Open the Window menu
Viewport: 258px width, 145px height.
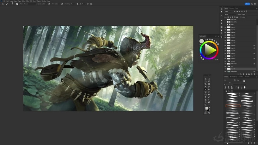coord(44,1)
